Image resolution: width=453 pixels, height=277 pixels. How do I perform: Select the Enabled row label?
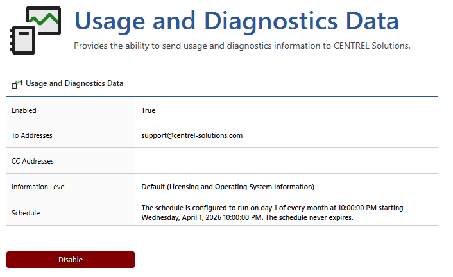click(x=24, y=110)
